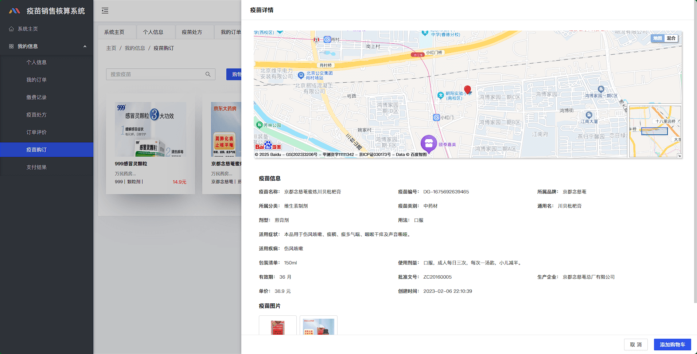The image size is (697, 354).
Task: Focus the 搜索疫苗 search field
Action: click(161, 74)
